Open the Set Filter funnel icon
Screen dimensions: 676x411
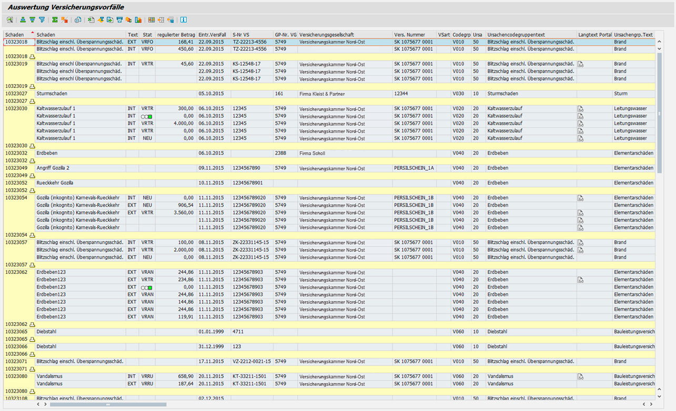[x=42, y=20]
